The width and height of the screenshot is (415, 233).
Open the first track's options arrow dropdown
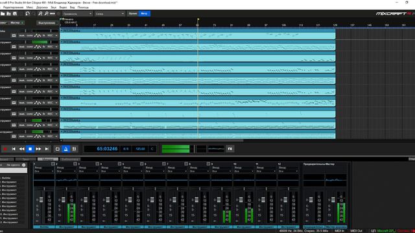point(56,36)
